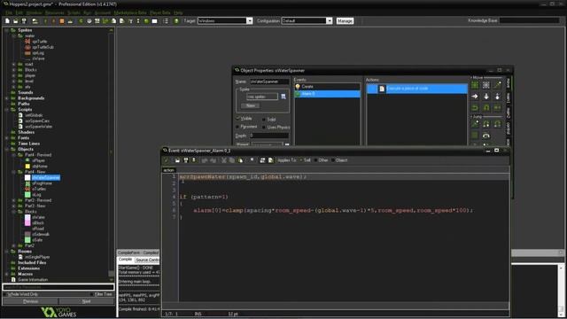Toggle Persistent checkbox
Image resolution: width=567 pixels, height=319 pixels.
click(x=237, y=127)
